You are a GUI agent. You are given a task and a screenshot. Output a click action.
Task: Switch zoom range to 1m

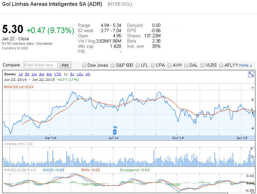click(x=34, y=74)
